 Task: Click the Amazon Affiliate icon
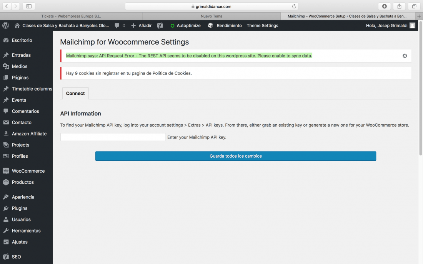pyautogui.click(x=6, y=134)
